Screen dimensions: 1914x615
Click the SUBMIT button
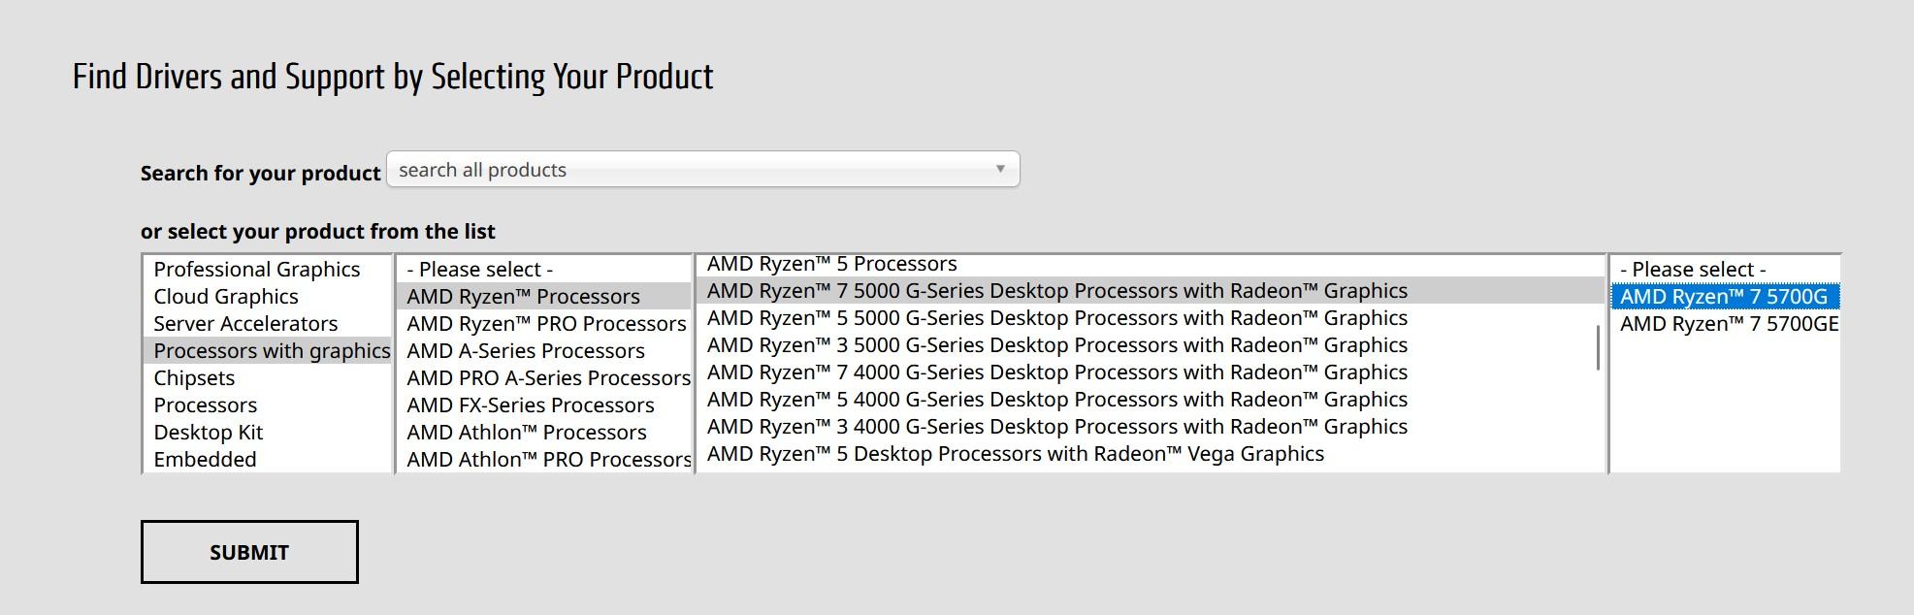point(249,552)
